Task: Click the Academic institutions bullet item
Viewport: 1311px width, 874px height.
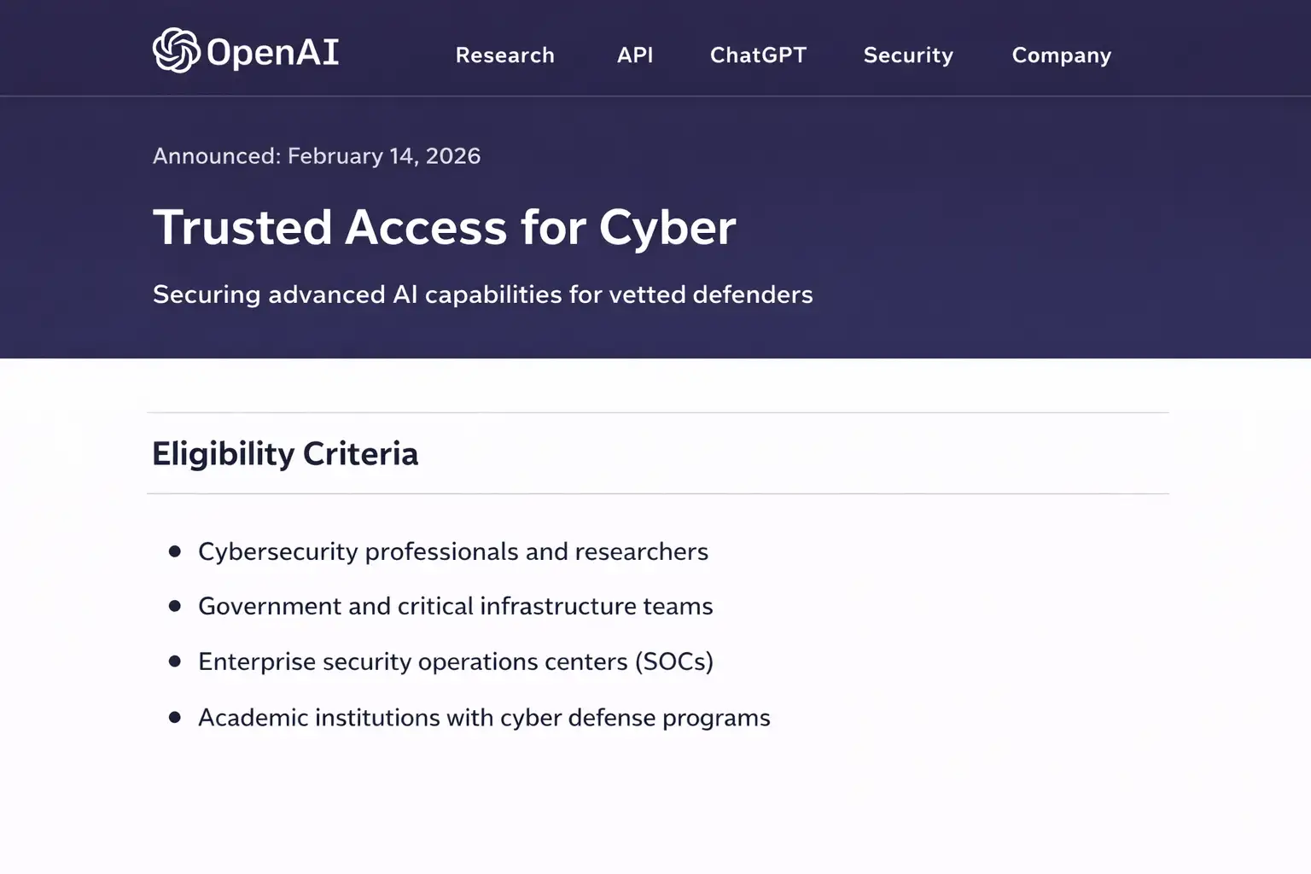Action: tap(483, 717)
